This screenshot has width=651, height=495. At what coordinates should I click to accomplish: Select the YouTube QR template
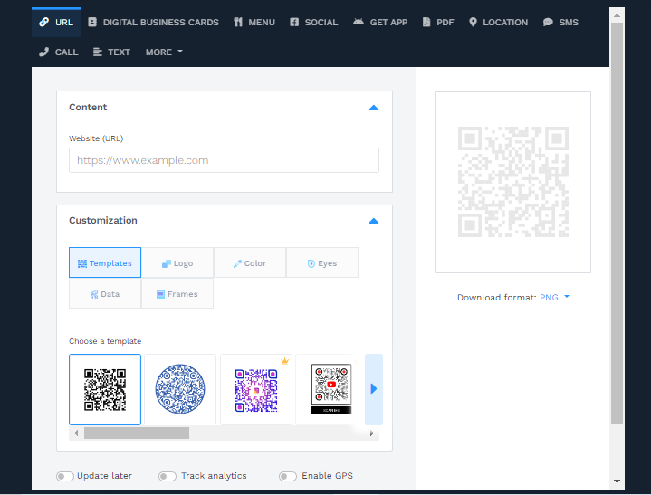coord(331,389)
